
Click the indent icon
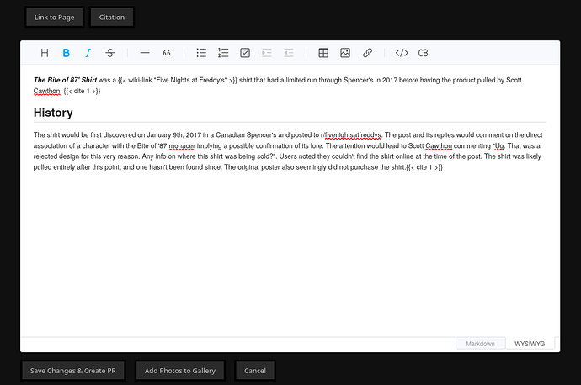click(267, 53)
